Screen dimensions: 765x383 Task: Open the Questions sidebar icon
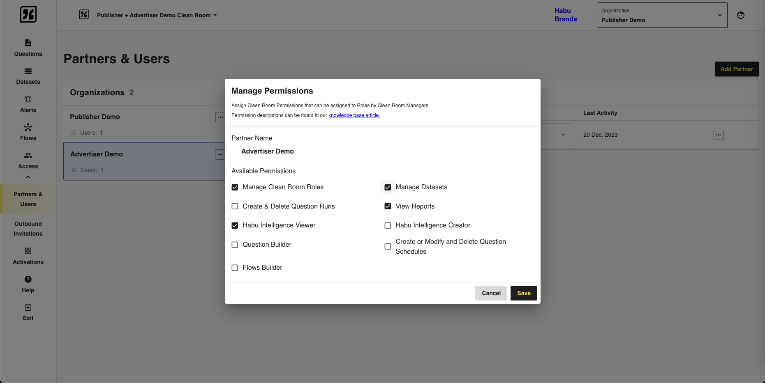point(28,43)
